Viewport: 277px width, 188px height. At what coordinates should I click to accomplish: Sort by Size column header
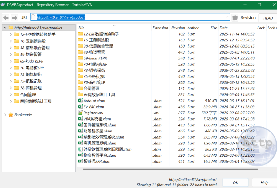point(209,28)
